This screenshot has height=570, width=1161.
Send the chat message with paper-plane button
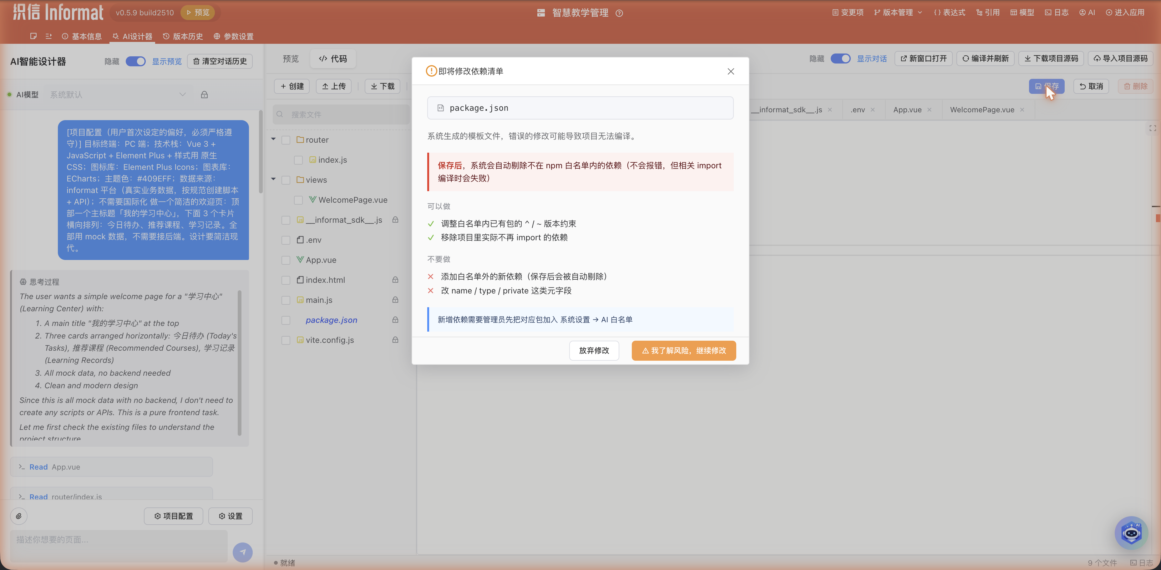pyautogui.click(x=242, y=552)
